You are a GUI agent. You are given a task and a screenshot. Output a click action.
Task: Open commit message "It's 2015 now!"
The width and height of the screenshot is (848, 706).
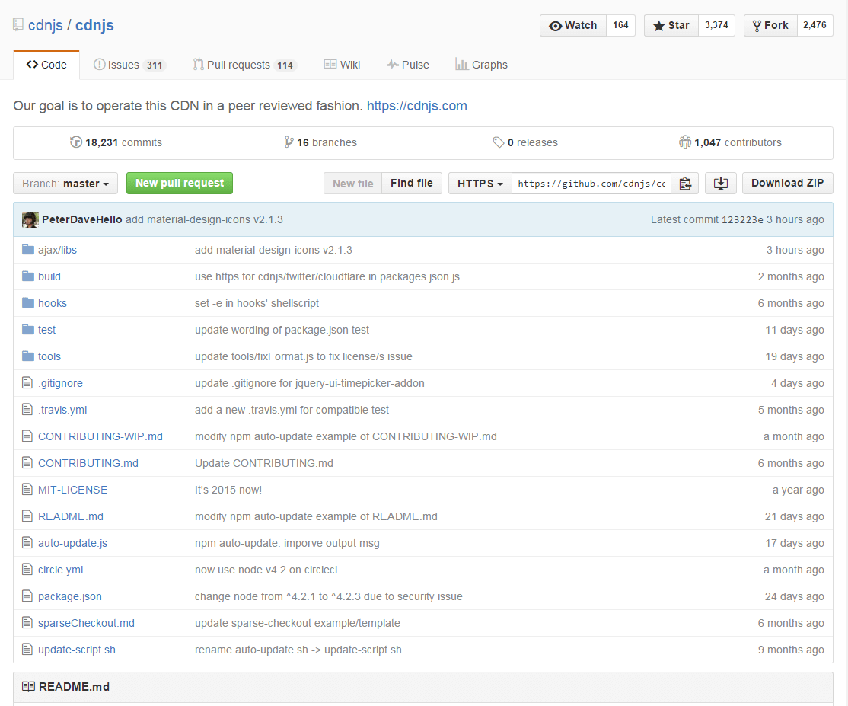coord(228,490)
